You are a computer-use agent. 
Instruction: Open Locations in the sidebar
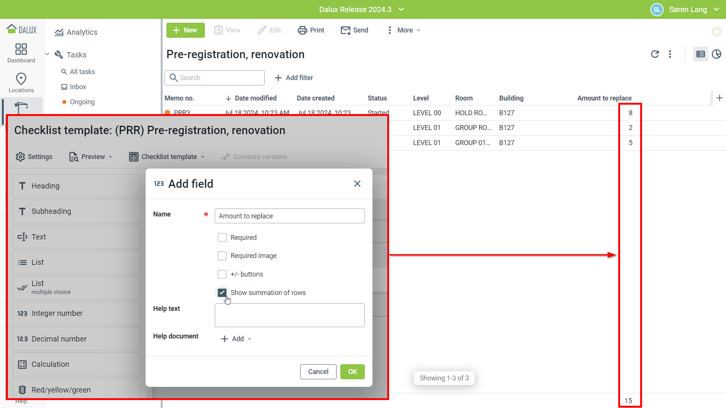(21, 83)
